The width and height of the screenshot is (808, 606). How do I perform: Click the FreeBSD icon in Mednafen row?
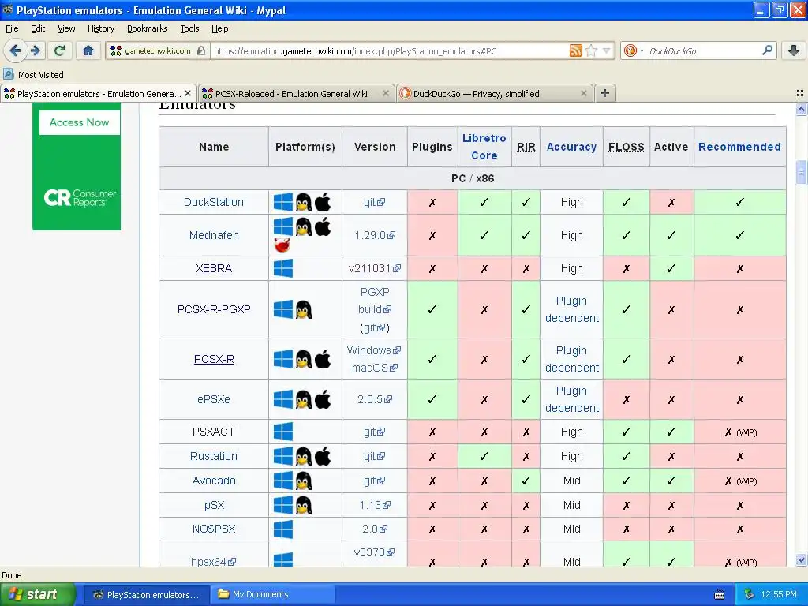(282, 245)
